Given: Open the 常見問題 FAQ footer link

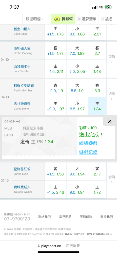Looking at the screenshot, I should click(x=65, y=217).
